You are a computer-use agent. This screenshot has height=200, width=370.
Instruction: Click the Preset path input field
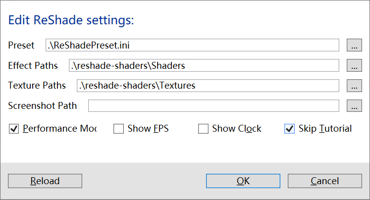[x=192, y=46]
